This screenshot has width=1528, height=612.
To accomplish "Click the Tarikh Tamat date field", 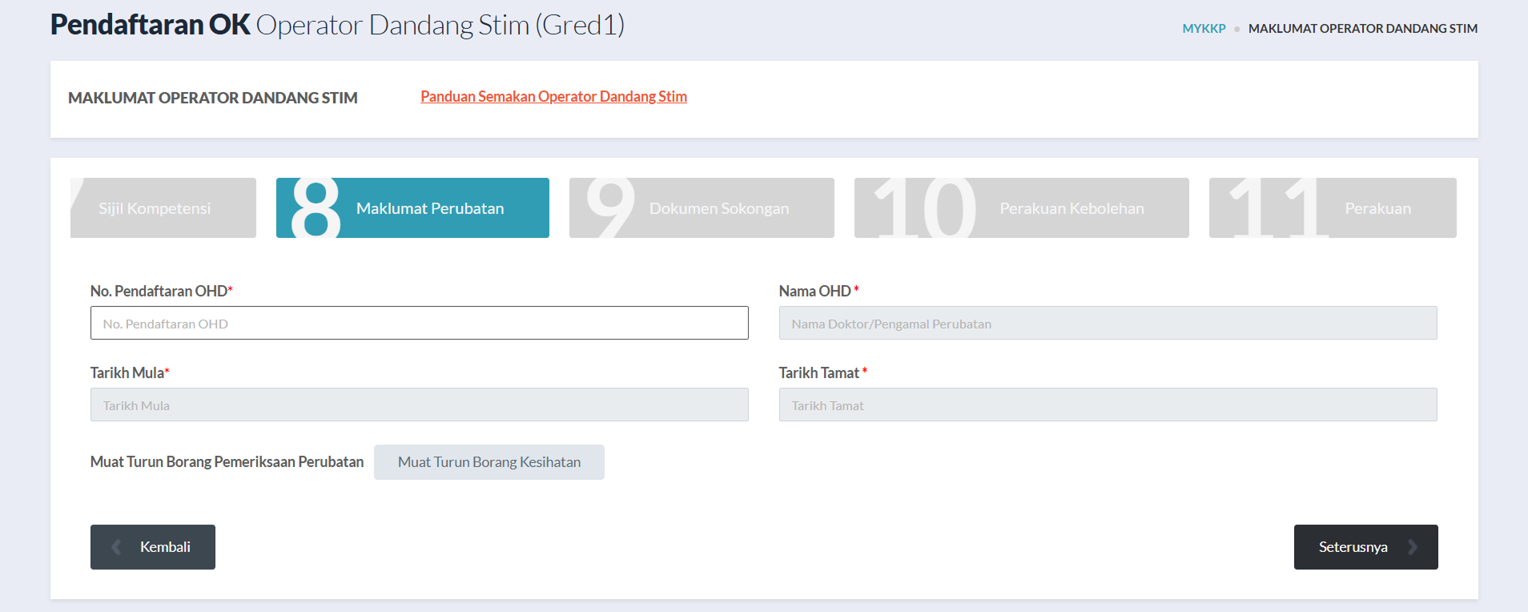I will point(1108,405).
